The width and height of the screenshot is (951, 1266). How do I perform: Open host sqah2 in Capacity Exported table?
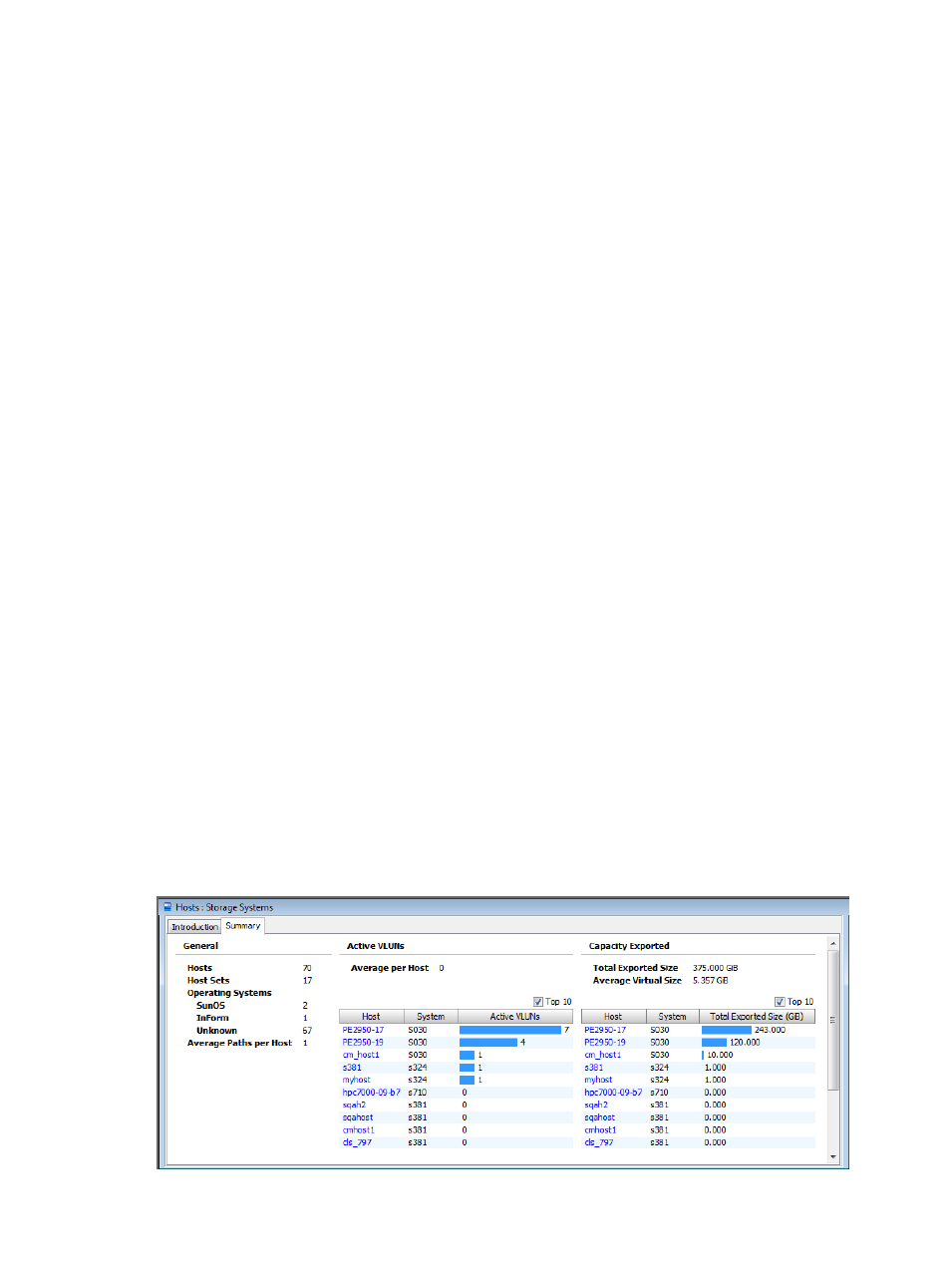pos(596,1105)
